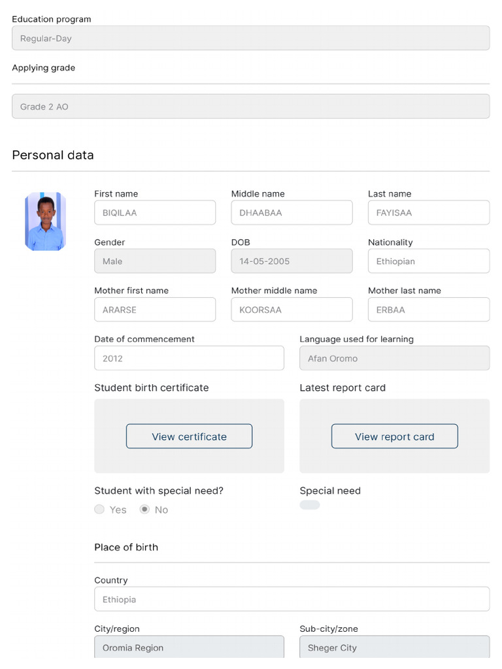Select the No special need radio
The image size is (502, 669).
[145, 510]
